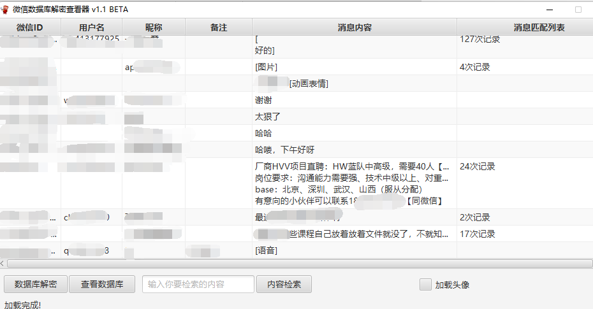Sort by the 微信ID column header
Image resolution: width=593 pixels, height=309 pixels.
30,27
